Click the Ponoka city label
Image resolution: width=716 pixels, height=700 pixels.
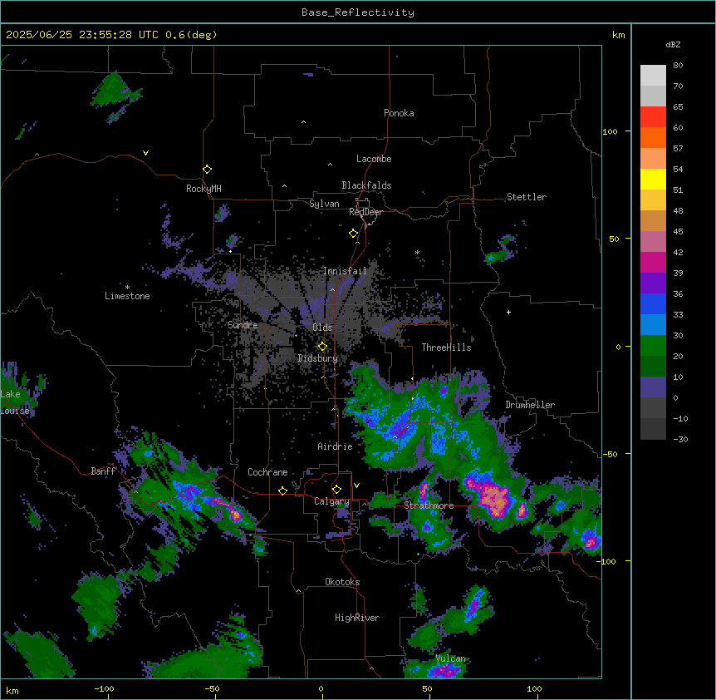coord(399,113)
